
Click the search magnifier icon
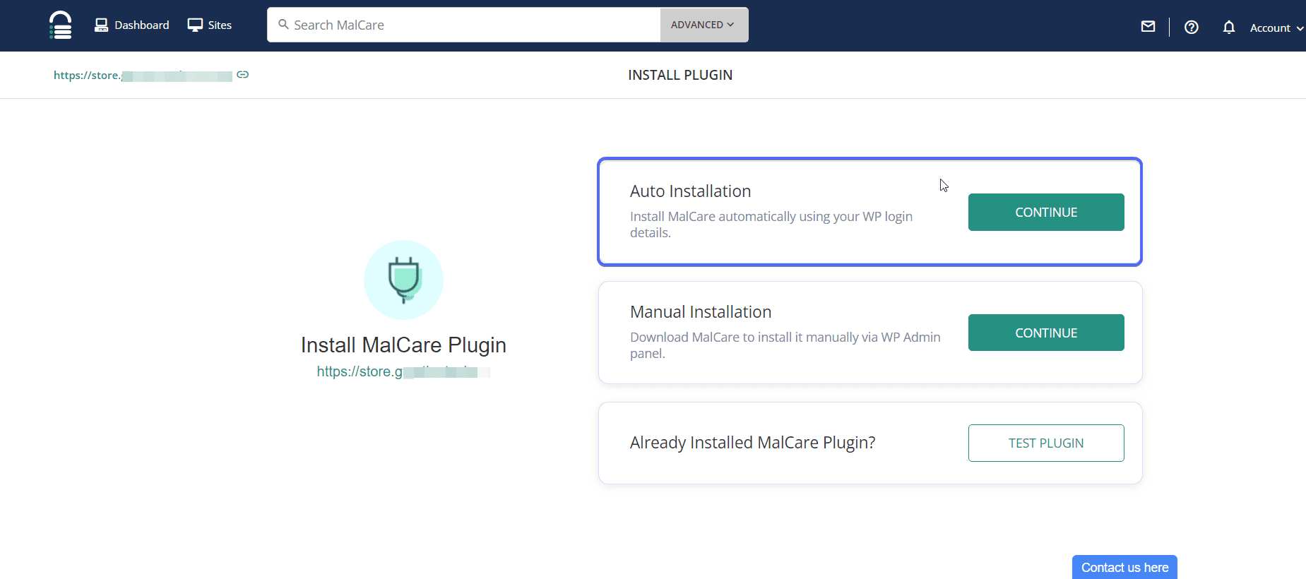pos(283,25)
